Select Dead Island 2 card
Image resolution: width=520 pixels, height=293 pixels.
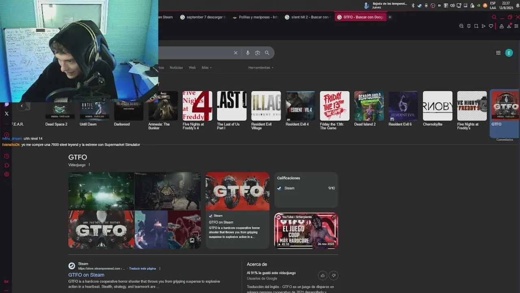tap(369, 109)
